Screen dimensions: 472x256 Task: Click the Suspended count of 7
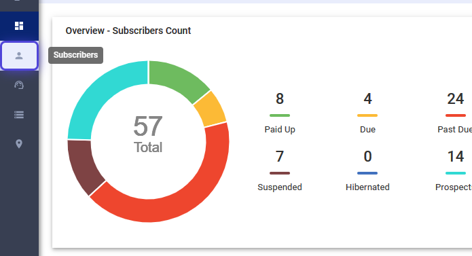pyautogui.click(x=280, y=156)
